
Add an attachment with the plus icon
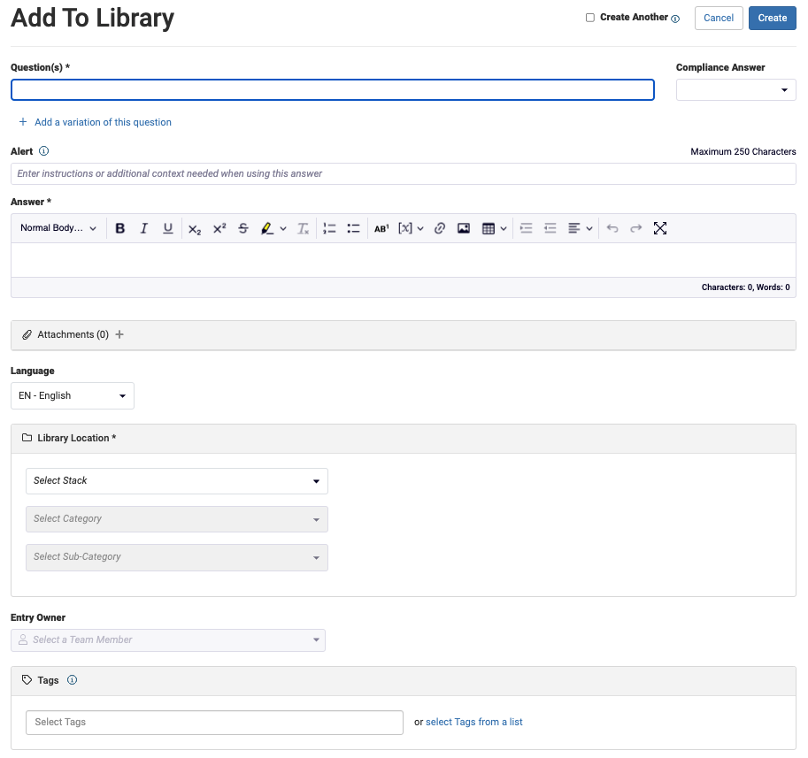point(119,334)
